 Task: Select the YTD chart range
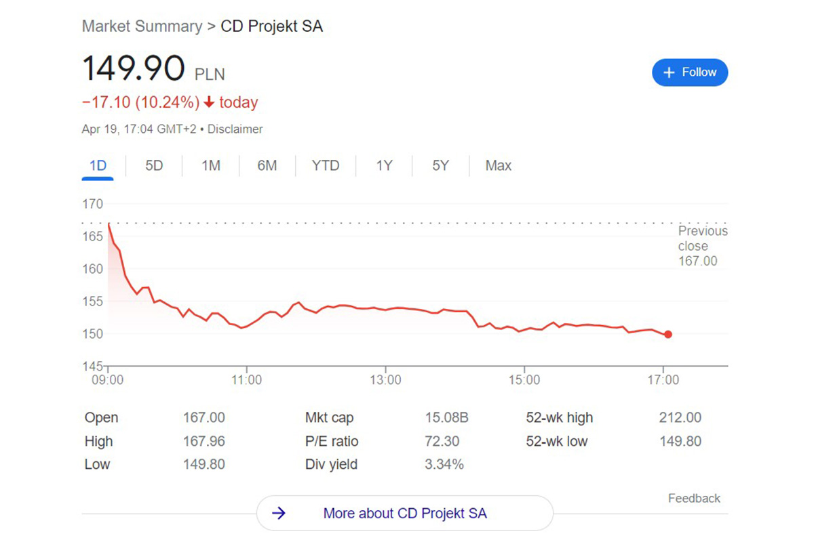coord(326,165)
